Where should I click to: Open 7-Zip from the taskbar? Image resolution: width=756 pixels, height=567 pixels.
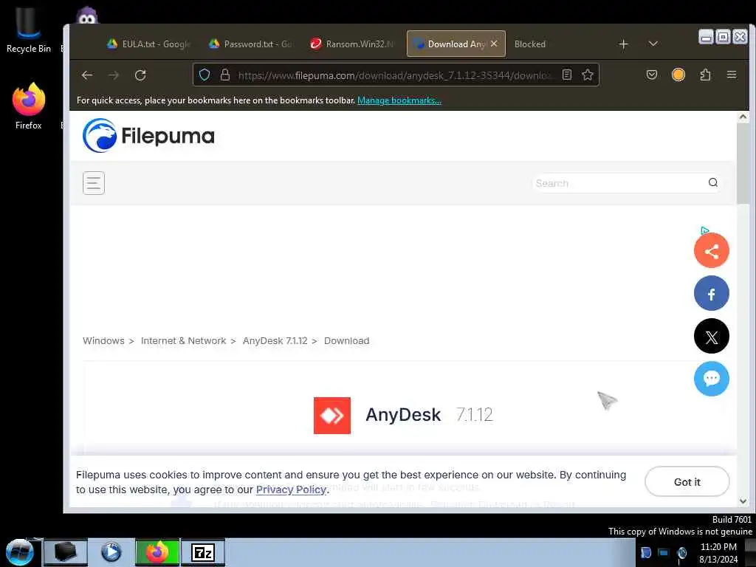click(203, 552)
